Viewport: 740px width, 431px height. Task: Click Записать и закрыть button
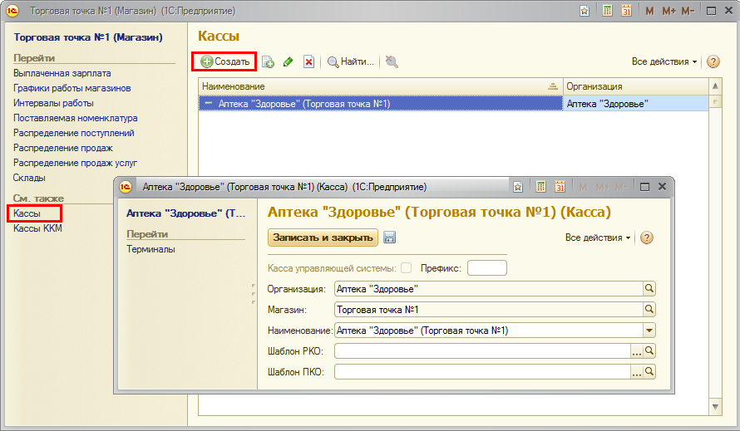[323, 238]
